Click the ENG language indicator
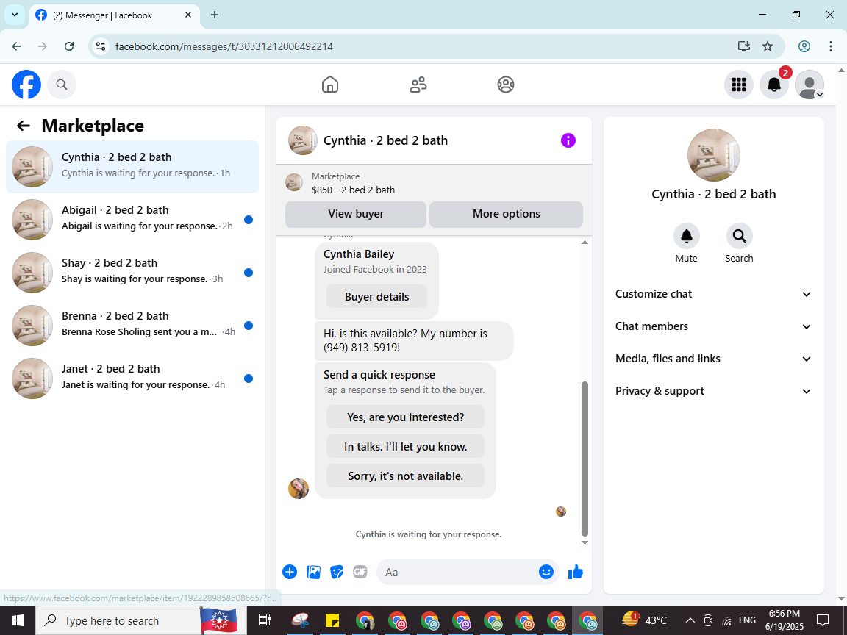847x635 pixels. coord(747,620)
